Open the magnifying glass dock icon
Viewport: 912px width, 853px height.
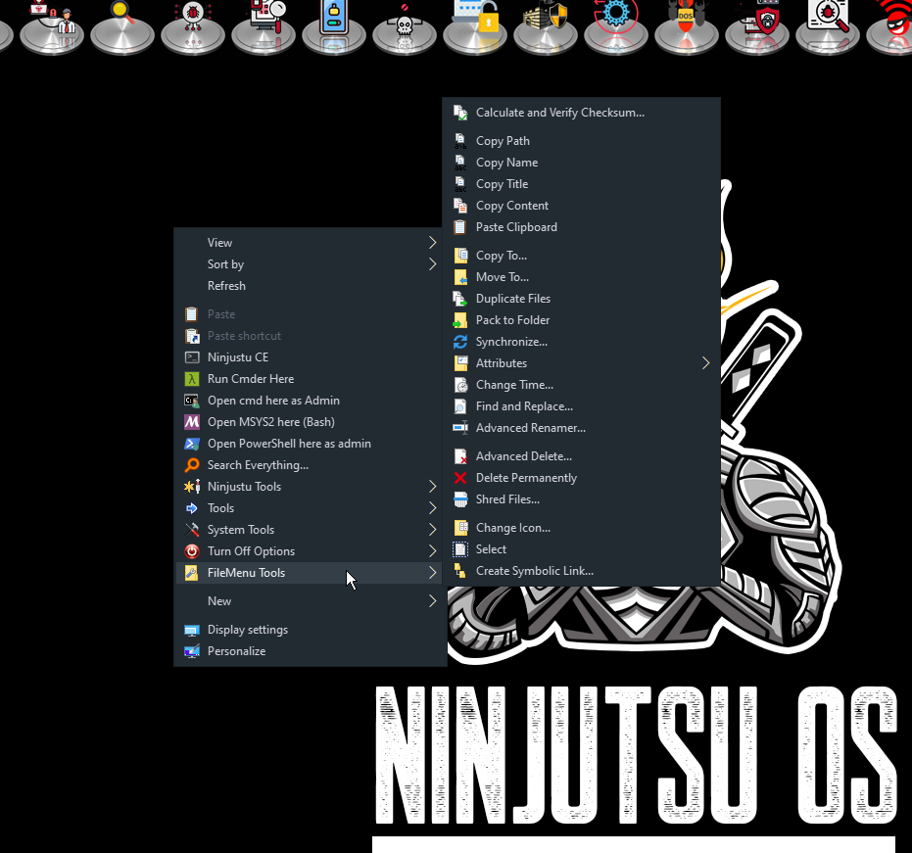122,26
